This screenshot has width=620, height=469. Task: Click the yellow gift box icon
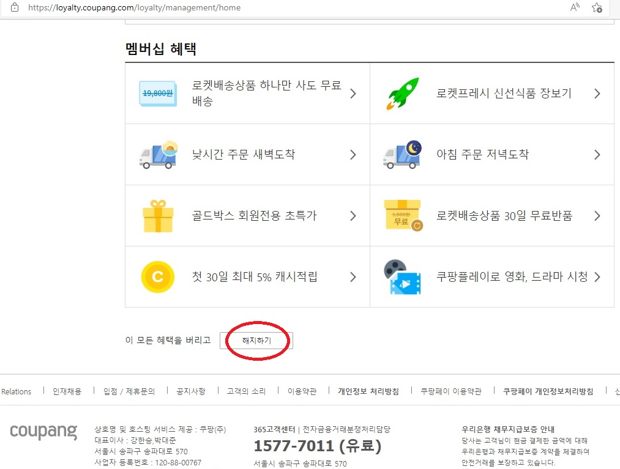[x=158, y=216]
